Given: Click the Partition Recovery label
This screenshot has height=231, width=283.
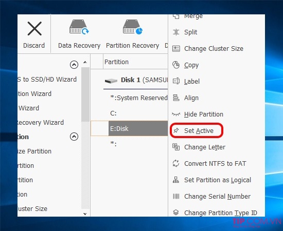Looking at the screenshot, I should (x=132, y=46).
